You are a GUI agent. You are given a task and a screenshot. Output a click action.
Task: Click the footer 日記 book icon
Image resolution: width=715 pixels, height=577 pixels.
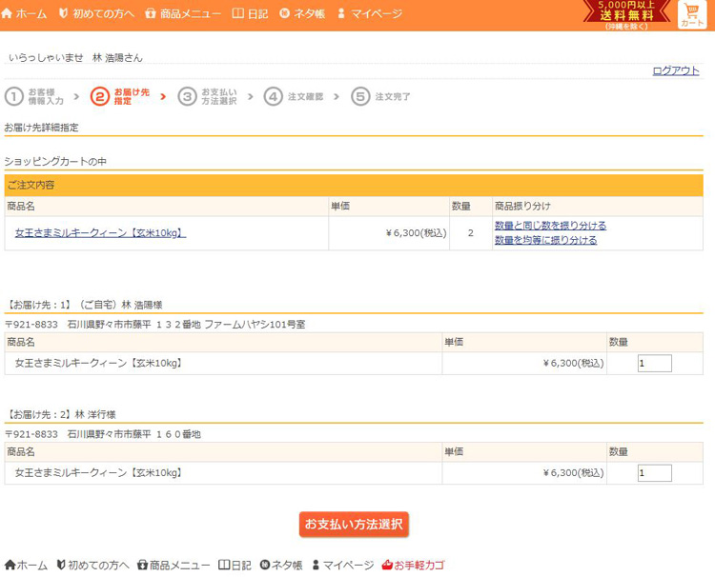[x=224, y=565]
